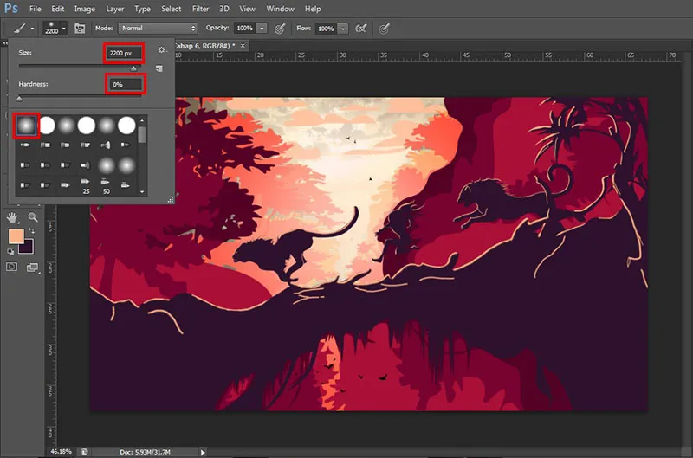Image resolution: width=693 pixels, height=458 pixels.
Task: Open the Layer menu
Action: 113,9
